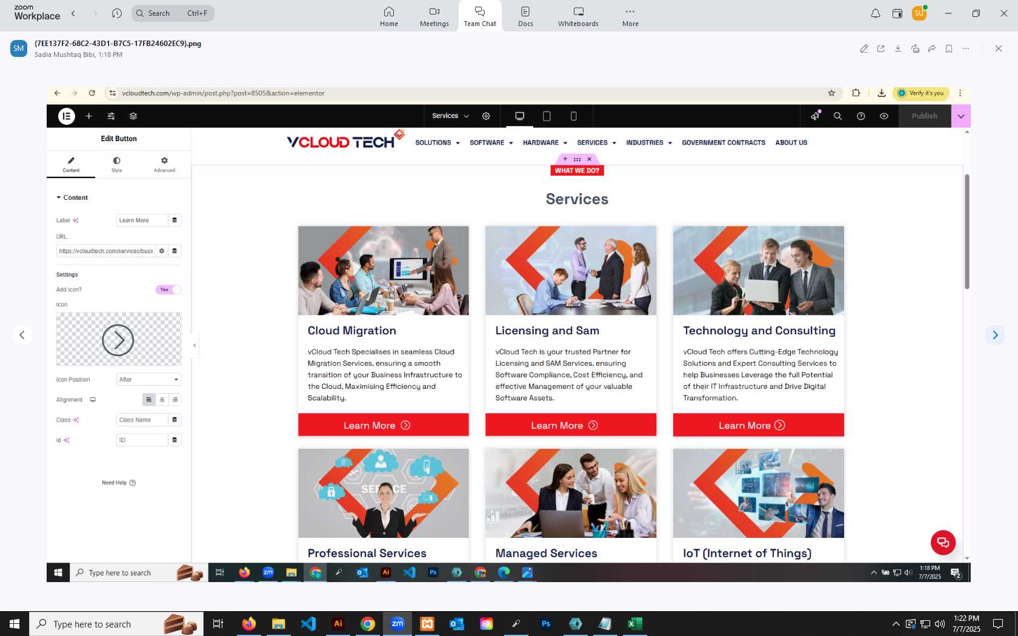1018x636 pixels.
Task: Click the pencil edit icon for the image
Action: click(x=864, y=48)
